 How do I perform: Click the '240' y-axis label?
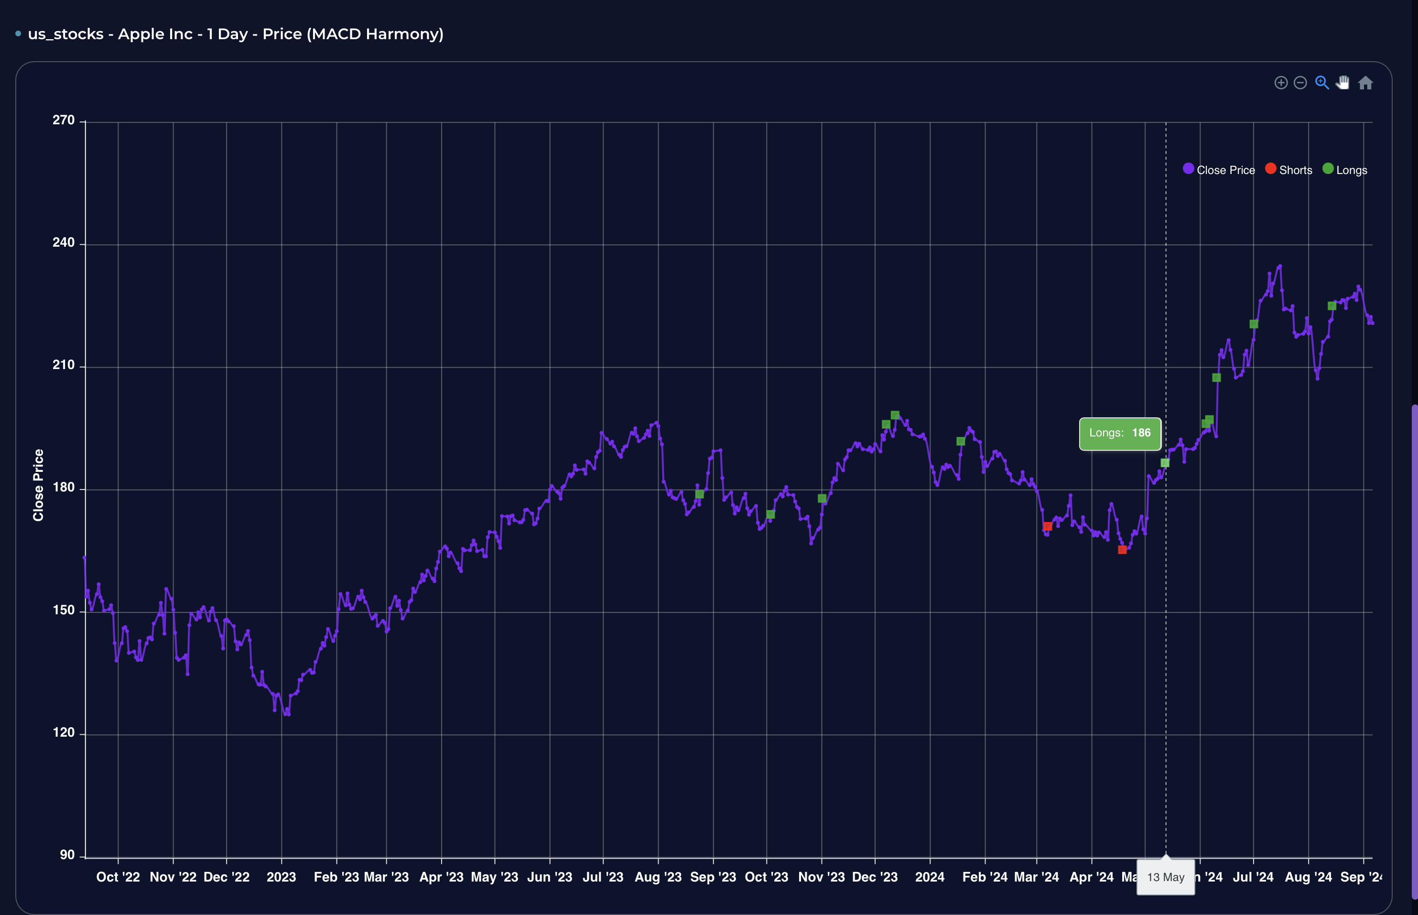[x=64, y=242]
